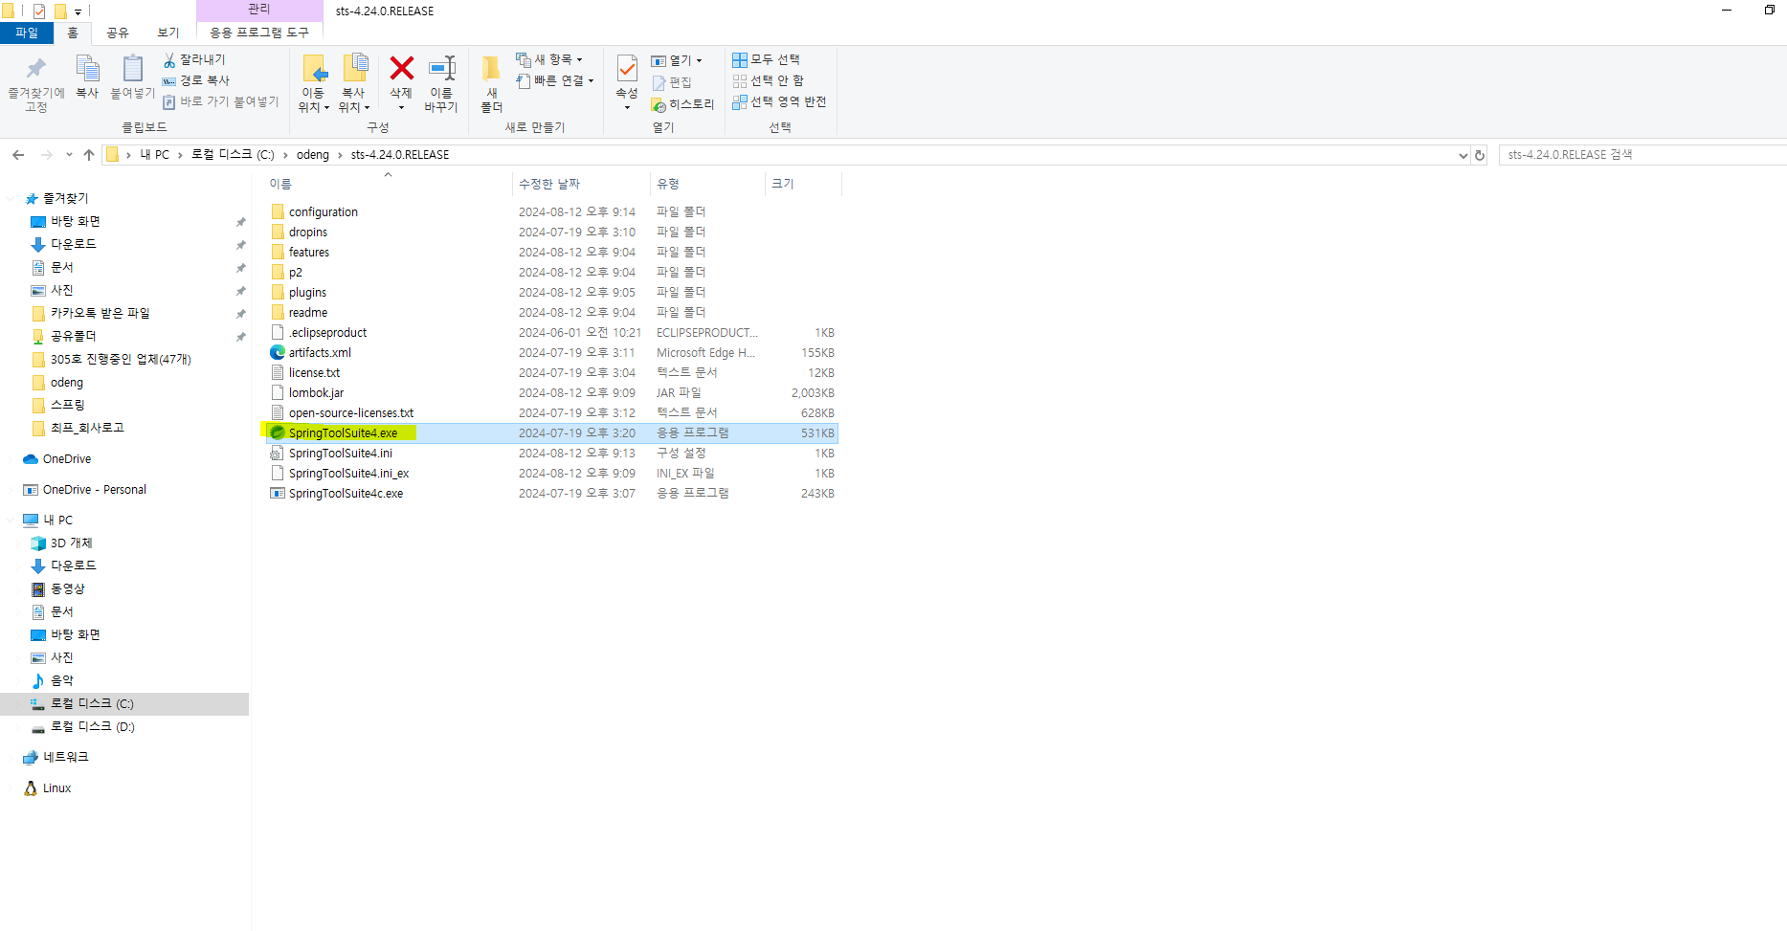This screenshot has width=1787, height=931.
Task: Click the Rename (이름 바꾸기) icon
Action: pyautogui.click(x=441, y=68)
